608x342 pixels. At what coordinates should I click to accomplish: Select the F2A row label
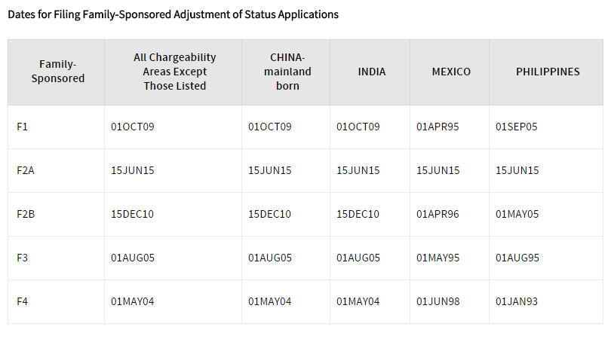(x=26, y=170)
